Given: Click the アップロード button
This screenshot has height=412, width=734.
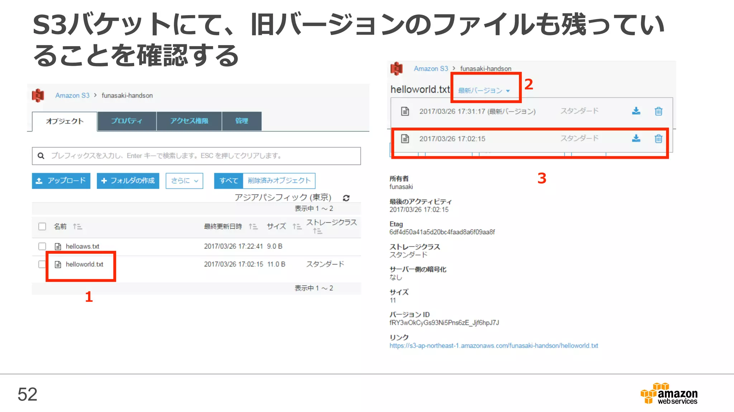Looking at the screenshot, I should (x=61, y=181).
